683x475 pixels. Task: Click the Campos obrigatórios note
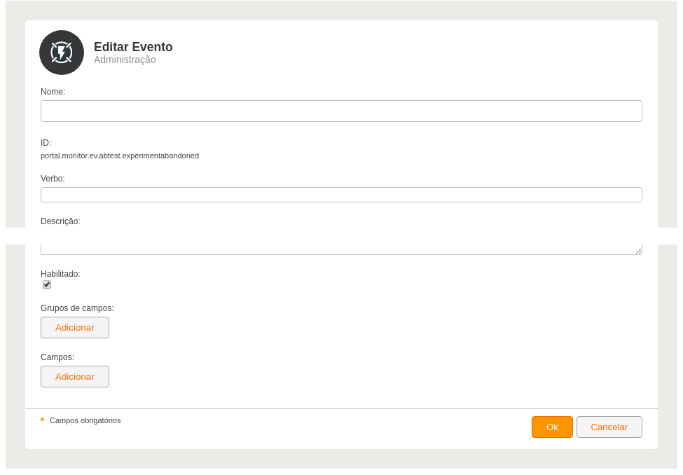(x=85, y=420)
